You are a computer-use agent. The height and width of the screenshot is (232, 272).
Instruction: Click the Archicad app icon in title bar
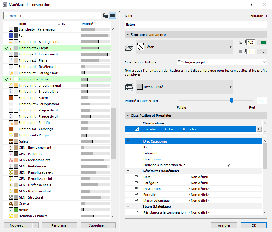pos(5,4)
